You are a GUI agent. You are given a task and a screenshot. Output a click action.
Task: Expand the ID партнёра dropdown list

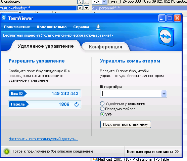(164, 94)
